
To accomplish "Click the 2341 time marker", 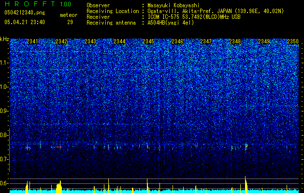I will coord(32,41).
